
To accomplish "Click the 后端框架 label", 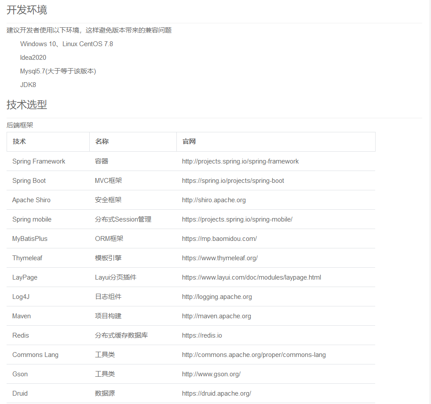I will (20, 125).
